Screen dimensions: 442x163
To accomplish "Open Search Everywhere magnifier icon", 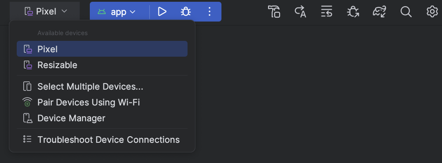I will click(406, 11).
